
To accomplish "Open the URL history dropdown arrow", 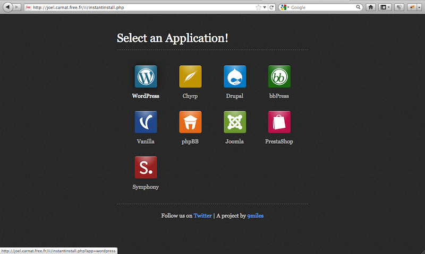I will 265,7.
